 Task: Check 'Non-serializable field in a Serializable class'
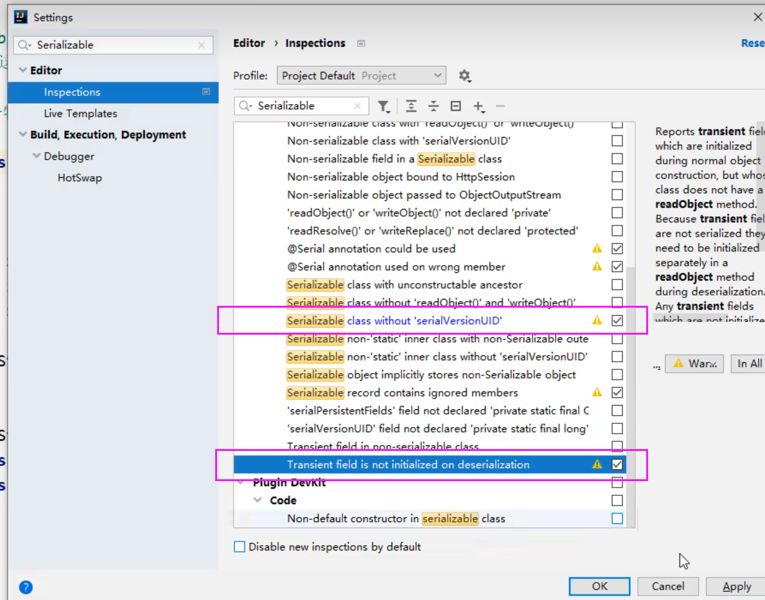[617, 159]
